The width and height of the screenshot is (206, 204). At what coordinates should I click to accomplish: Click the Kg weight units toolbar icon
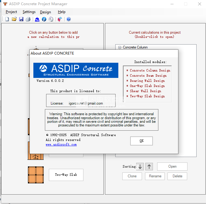pyautogui.click(x=37, y=19)
